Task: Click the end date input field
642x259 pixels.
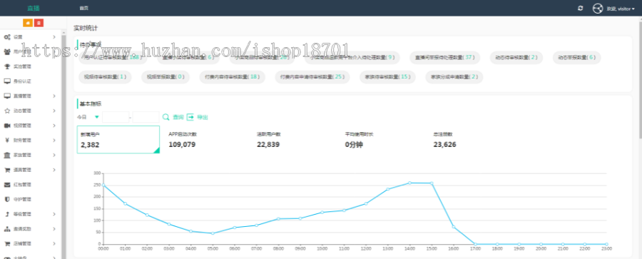Action: 146,117
